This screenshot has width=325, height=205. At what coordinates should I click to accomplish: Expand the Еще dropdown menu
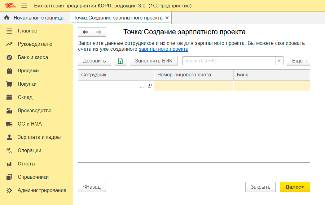pyautogui.click(x=298, y=61)
